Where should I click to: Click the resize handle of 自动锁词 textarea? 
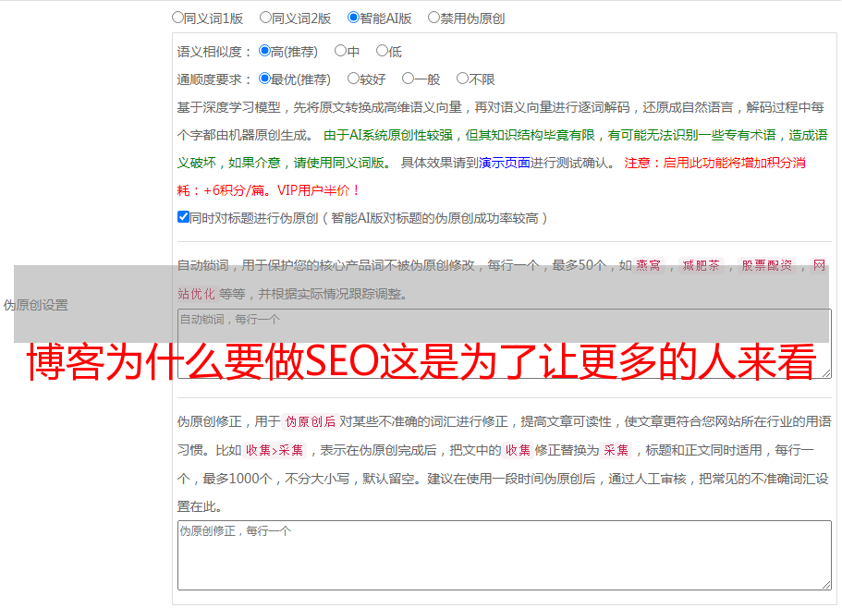coord(825,372)
